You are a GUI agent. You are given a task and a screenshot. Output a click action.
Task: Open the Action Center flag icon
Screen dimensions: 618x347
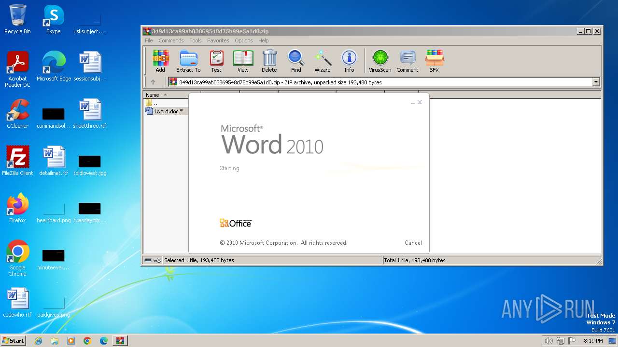[573, 341]
